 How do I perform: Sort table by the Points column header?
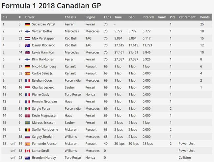(205, 17)
